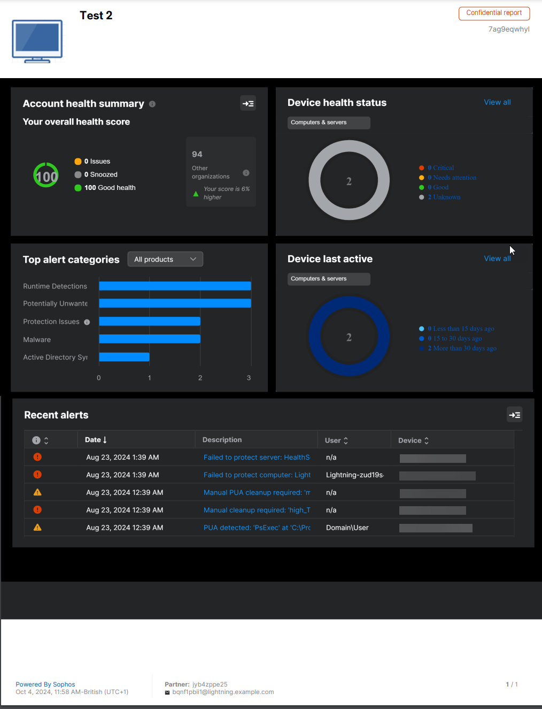Click the Account health summary expand icon
This screenshot has width=542, height=709.
point(248,103)
